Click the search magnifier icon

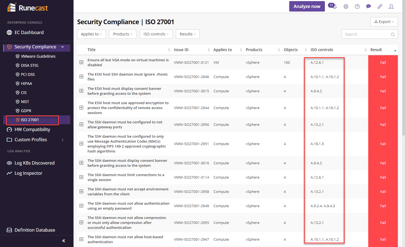393,34
